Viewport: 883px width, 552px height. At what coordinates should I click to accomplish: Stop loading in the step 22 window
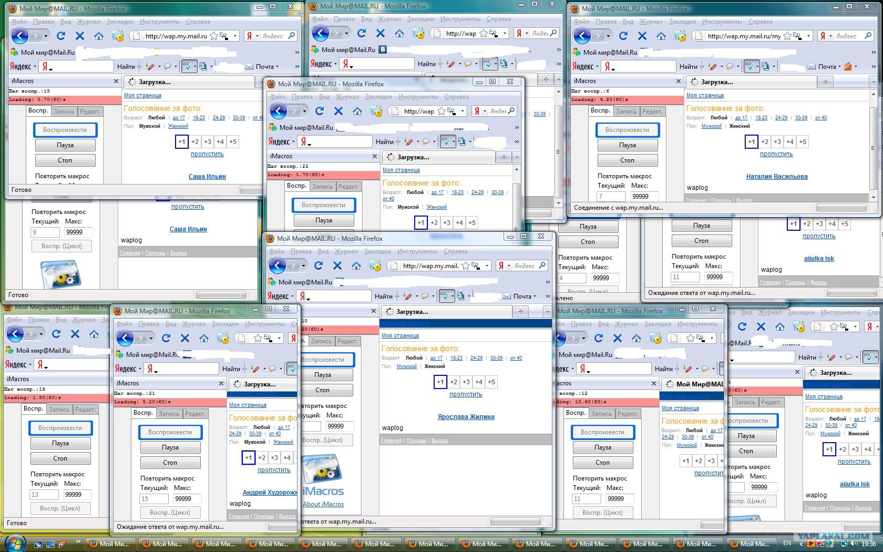click(338, 111)
